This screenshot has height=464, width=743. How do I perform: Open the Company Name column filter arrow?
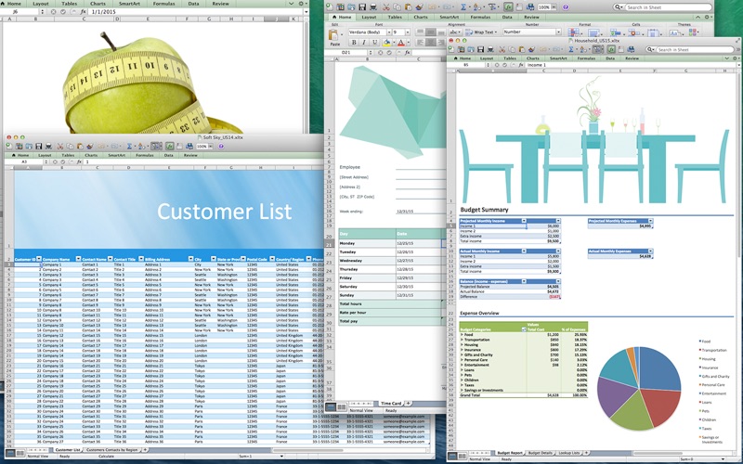pyautogui.click(x=78, y=259)
